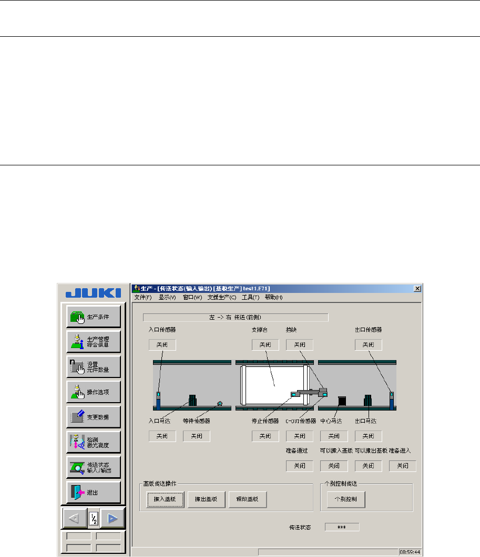This screenshot has height=557, width=480.
Task: Click entrance motor graphic on left conveyor
Action: (x=192, y=401)
